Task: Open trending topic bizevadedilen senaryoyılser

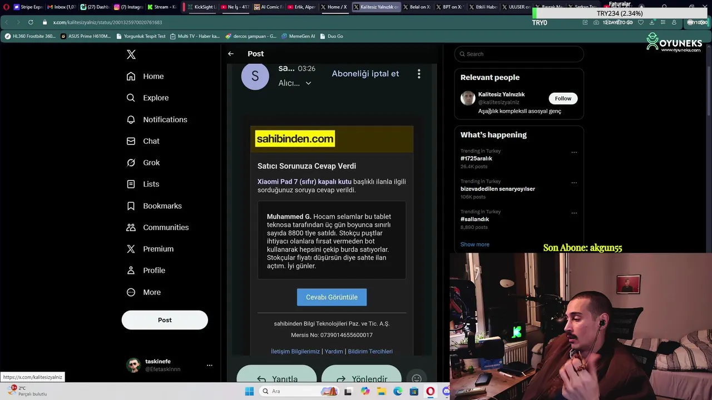Action: click(x=498, y=189)
